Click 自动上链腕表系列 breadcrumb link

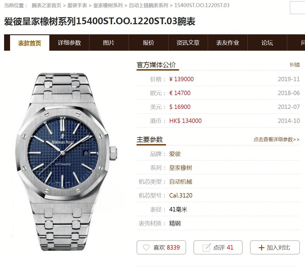(x=148, y=5)
